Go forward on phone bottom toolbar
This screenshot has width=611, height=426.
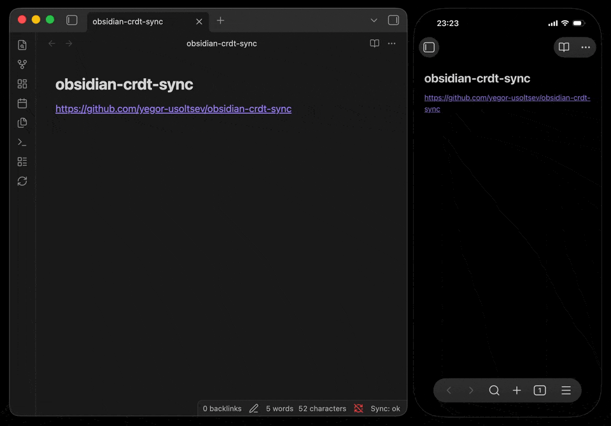pos(471,390)
